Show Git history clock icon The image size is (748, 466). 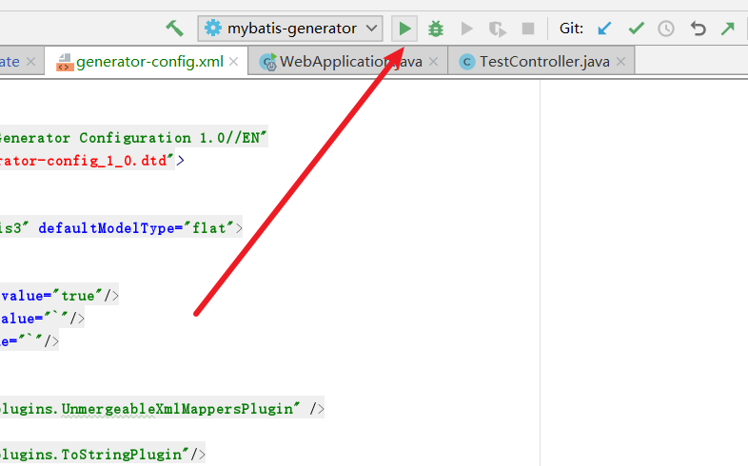666,29
